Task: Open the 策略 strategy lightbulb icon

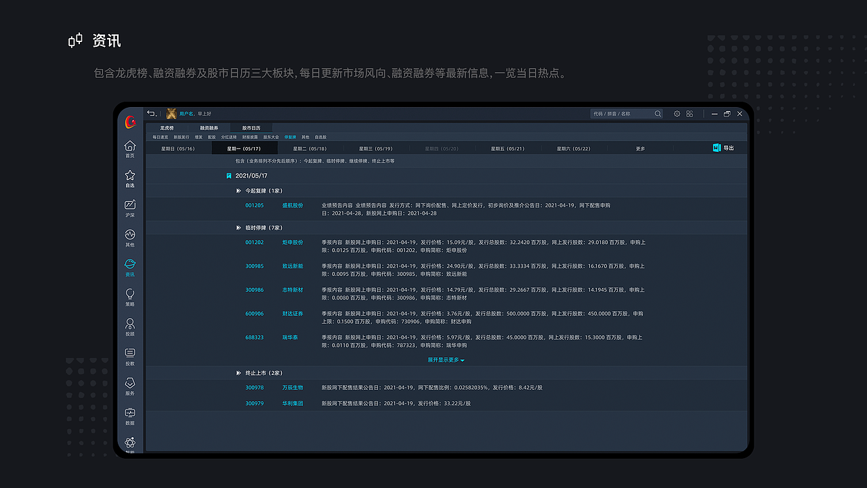Action: pos(129,294)
